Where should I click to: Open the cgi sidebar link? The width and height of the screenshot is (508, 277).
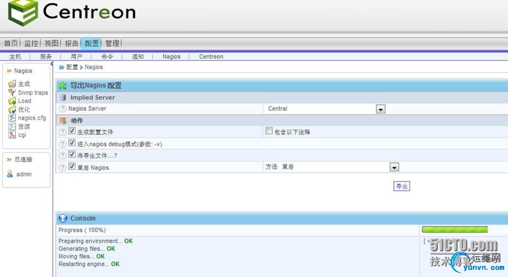pyautogui.click(x=22, y=135)
